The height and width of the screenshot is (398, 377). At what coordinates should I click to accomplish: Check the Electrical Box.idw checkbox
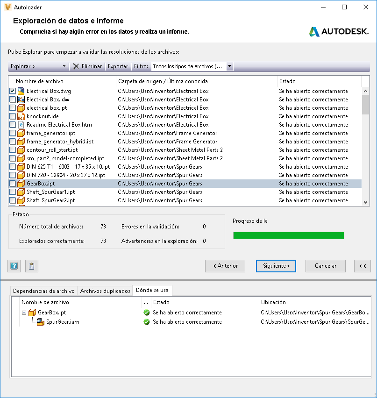click(13, 99)
